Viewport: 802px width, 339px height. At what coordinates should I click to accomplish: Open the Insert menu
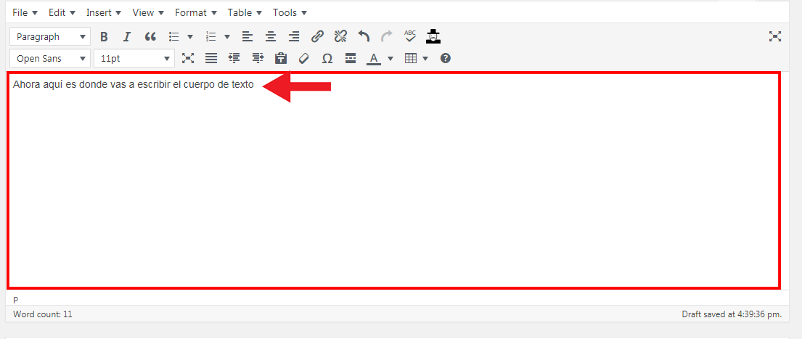coord(103,12)
